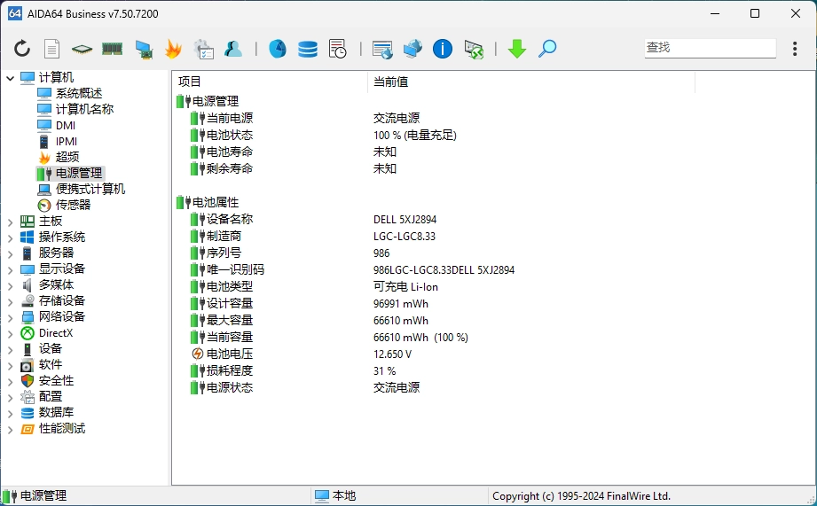
Task: Click the blue database disk icon
Action: (x=308, y=49)
